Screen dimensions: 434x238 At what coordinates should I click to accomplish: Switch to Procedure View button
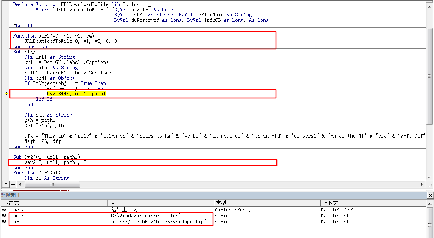coord(6,184)
